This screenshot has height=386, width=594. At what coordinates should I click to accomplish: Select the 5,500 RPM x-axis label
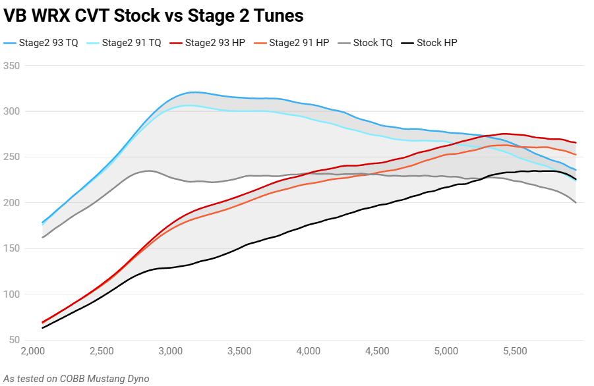click(515, 350)
